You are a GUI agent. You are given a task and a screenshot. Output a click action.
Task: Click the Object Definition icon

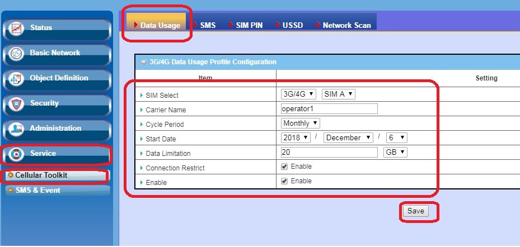click(x=16, y=79)
